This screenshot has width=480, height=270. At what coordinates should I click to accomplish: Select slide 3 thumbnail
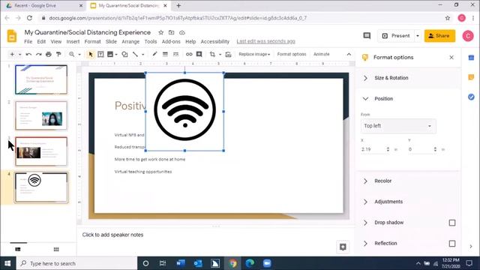(x=41, y=151)
